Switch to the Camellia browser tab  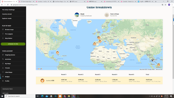point(128,2)
